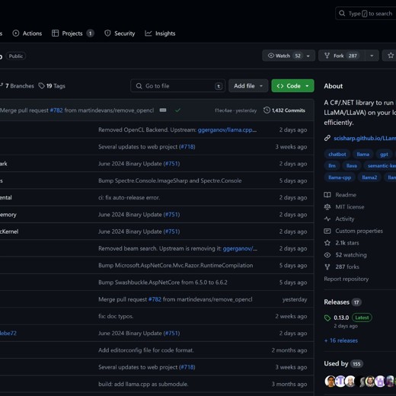Open the Activity link
Viewport: 396px width, 396px height.
pyautogui.click(x=345, y=219)
